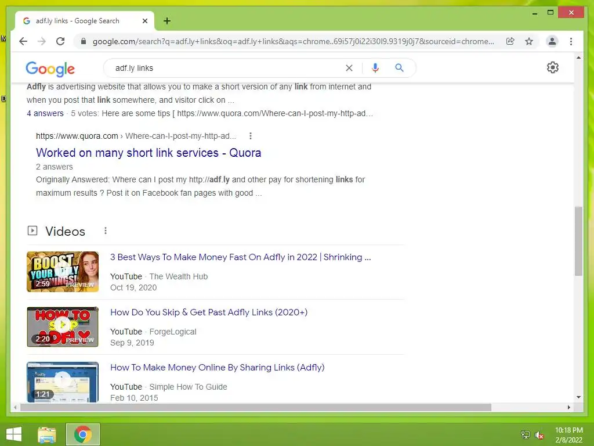
Task: Click the scroll down arrow
Action: [578, 397]
